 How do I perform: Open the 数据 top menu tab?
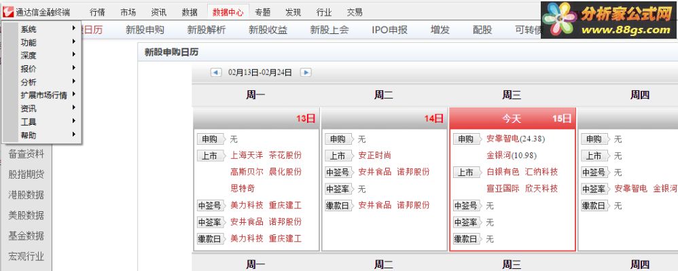click(x=190, y=12)
